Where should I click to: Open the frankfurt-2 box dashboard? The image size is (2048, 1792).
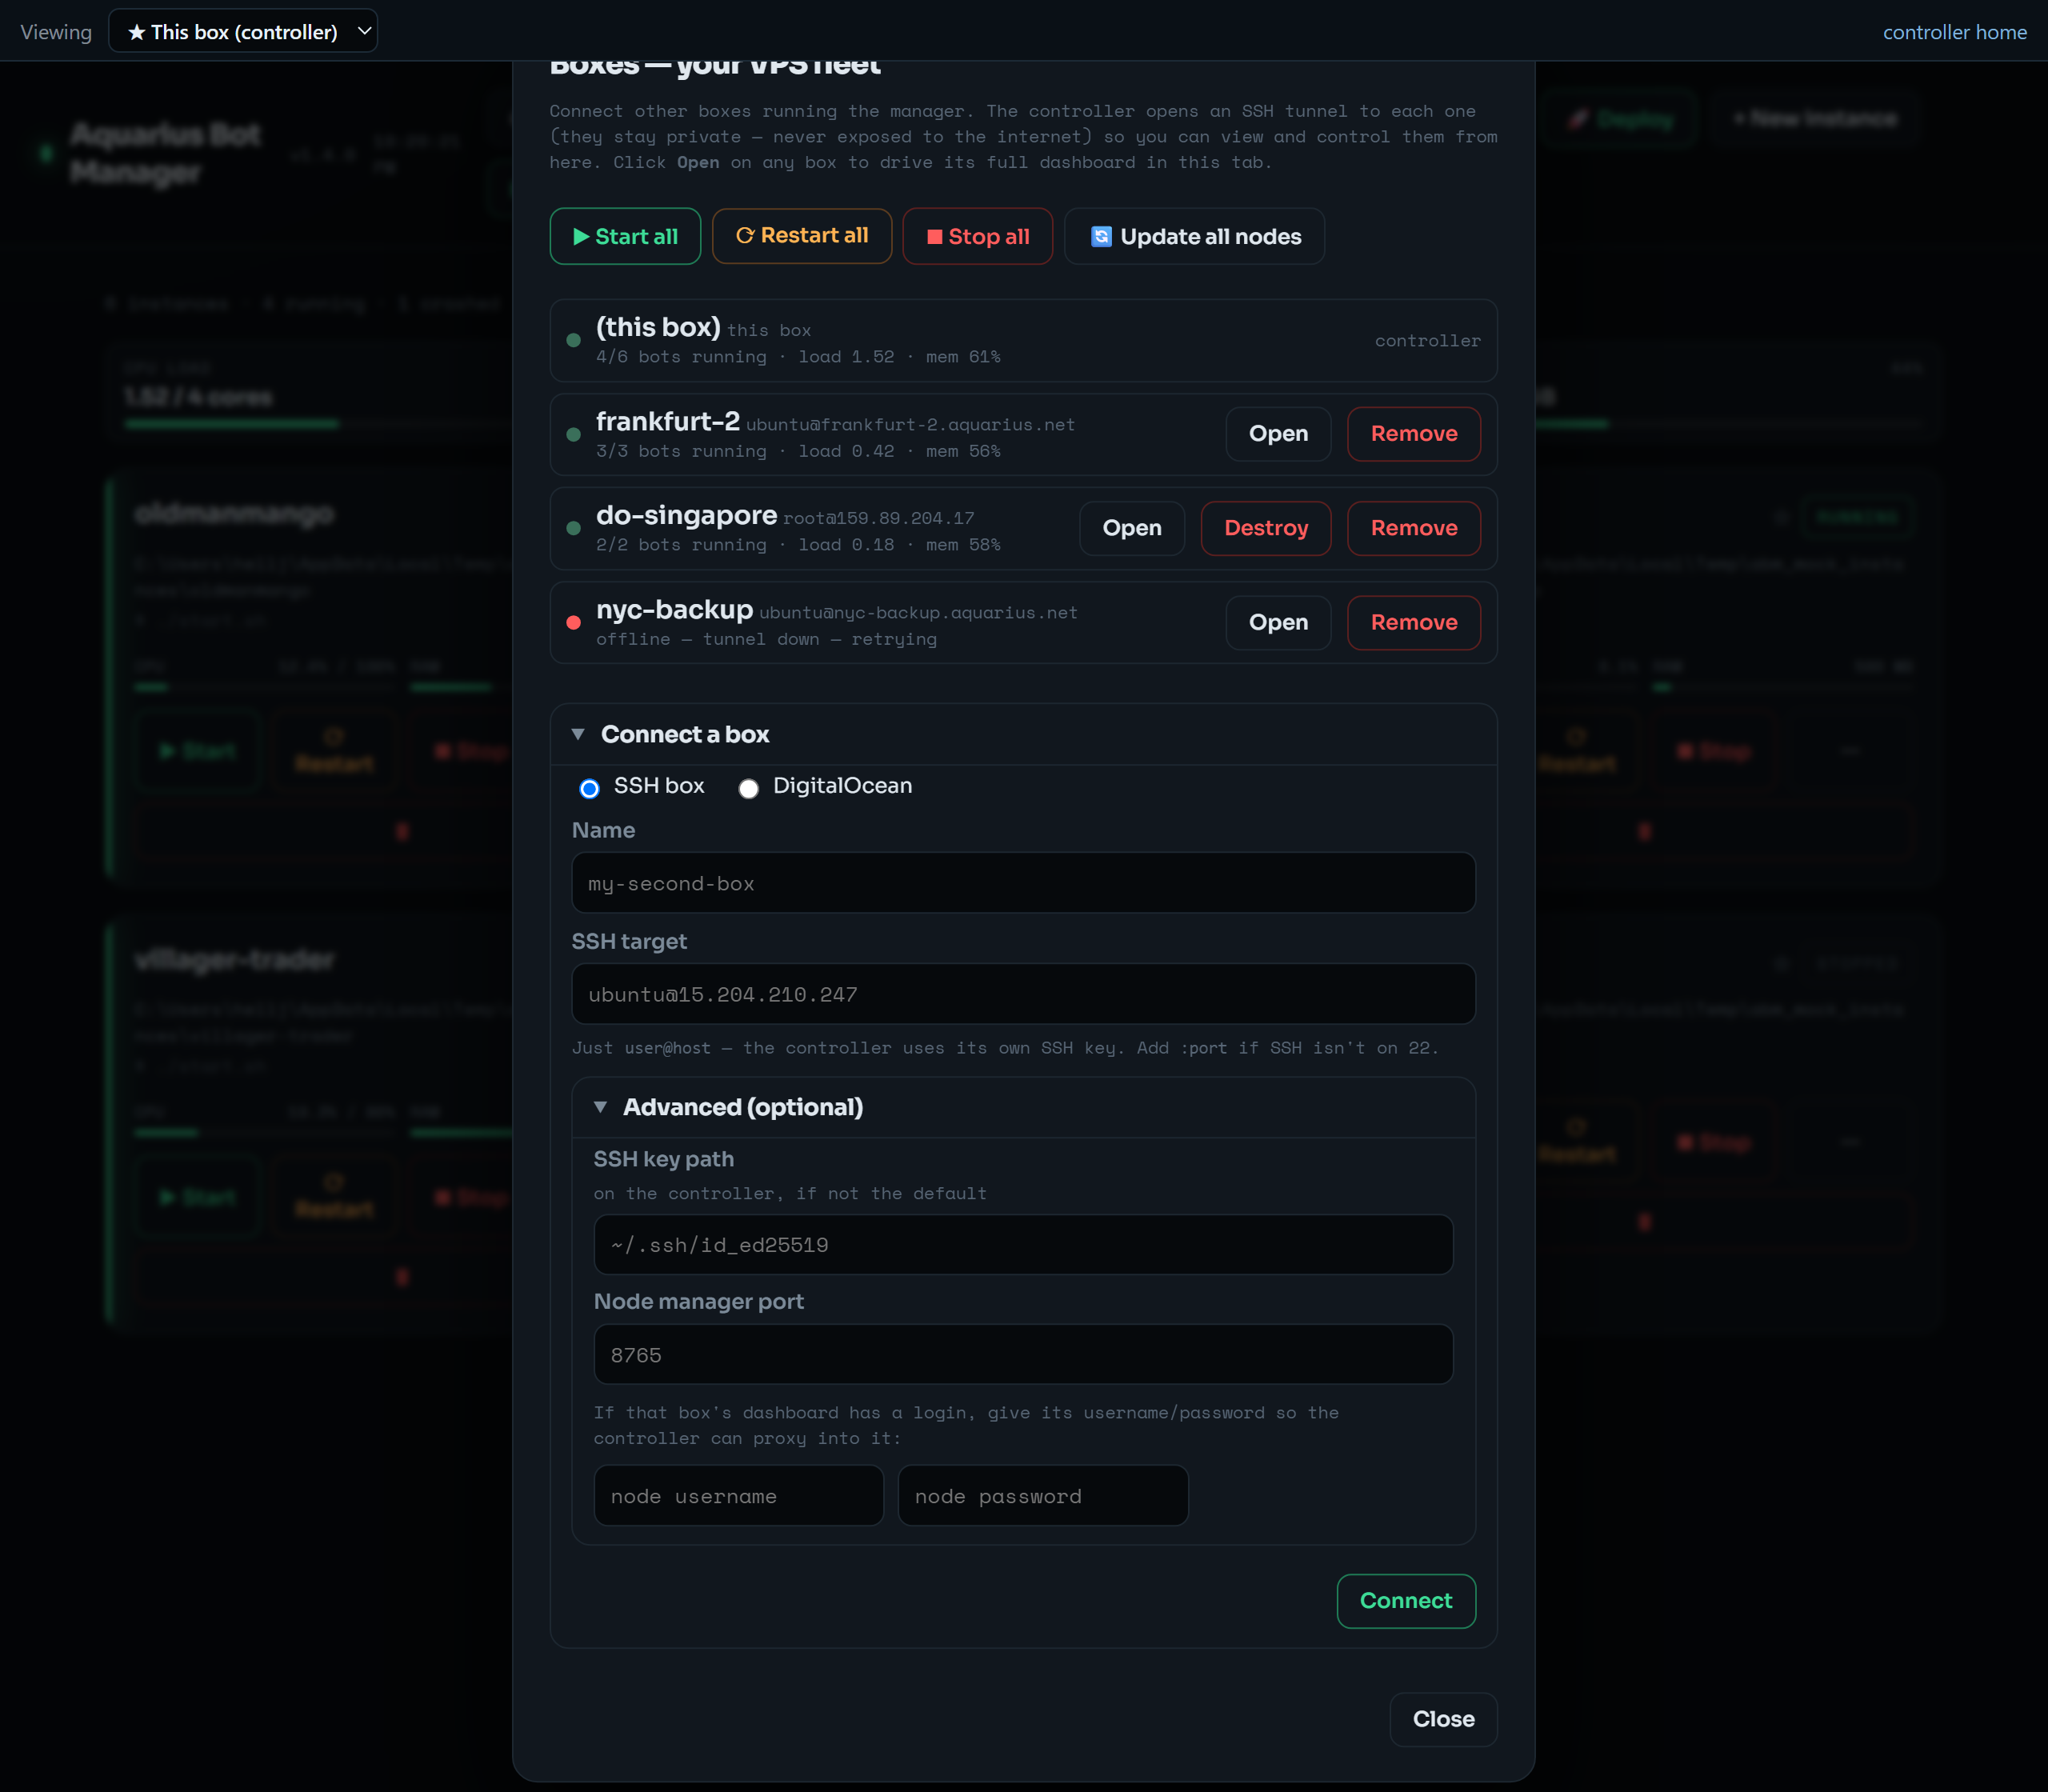[1278, 434]
